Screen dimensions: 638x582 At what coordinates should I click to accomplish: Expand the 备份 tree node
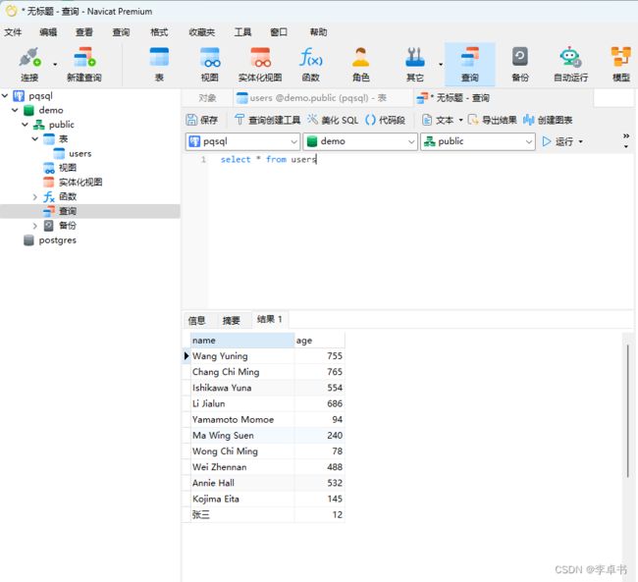35,226
